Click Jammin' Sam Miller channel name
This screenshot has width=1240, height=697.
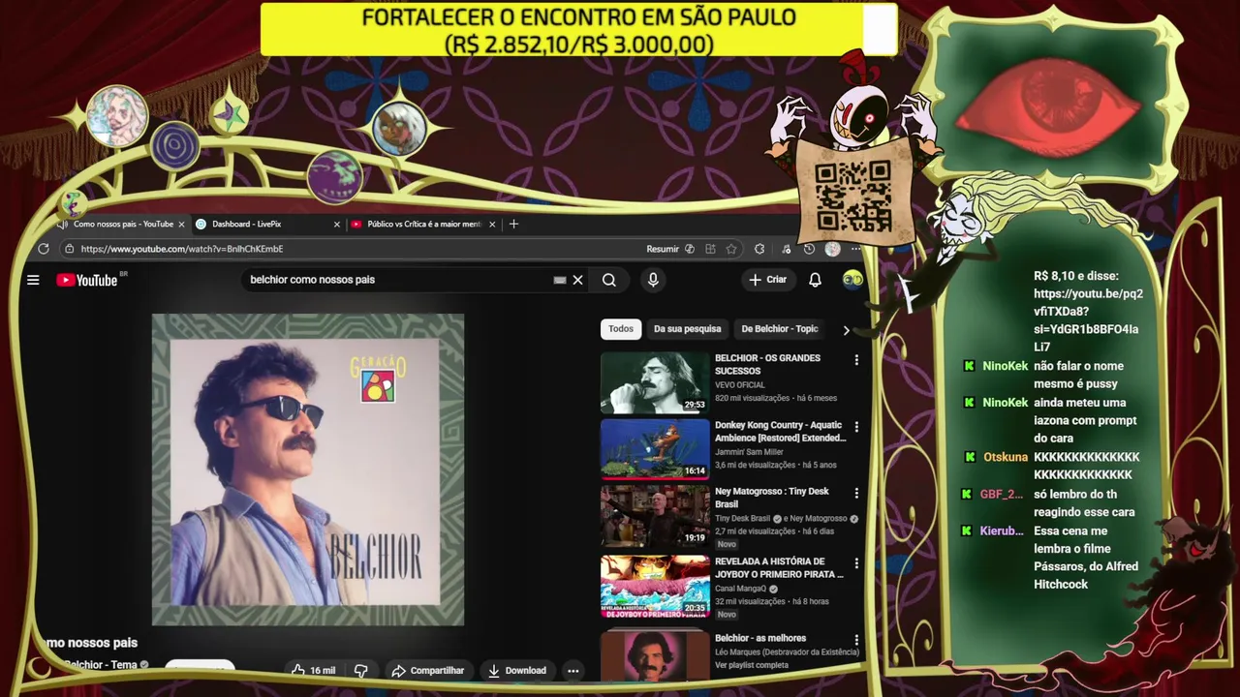coord(749,452)
